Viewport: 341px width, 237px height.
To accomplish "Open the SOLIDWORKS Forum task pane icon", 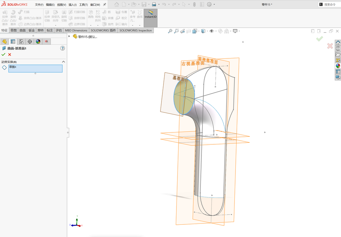I will click(x=338, y=77).
